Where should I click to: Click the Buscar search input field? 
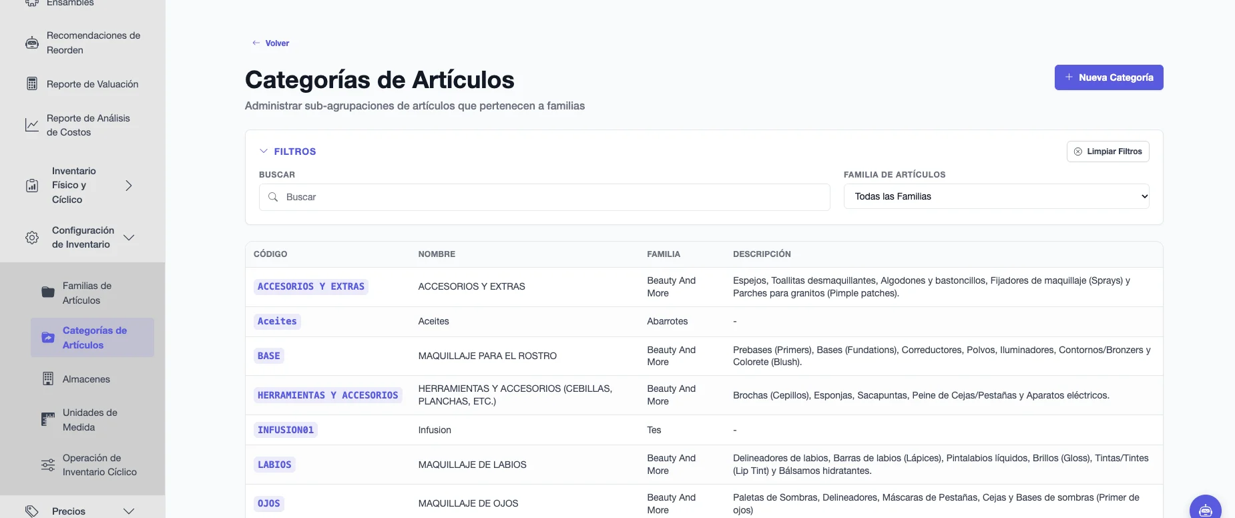point(545,197)
